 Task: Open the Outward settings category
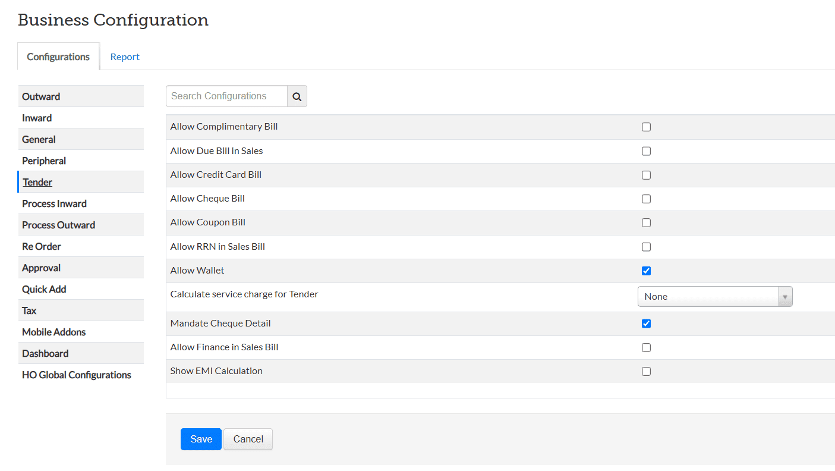41,96
